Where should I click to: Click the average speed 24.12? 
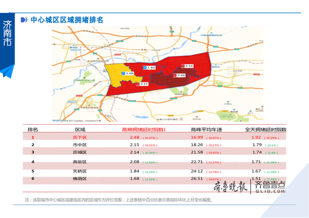click(197, 171)
